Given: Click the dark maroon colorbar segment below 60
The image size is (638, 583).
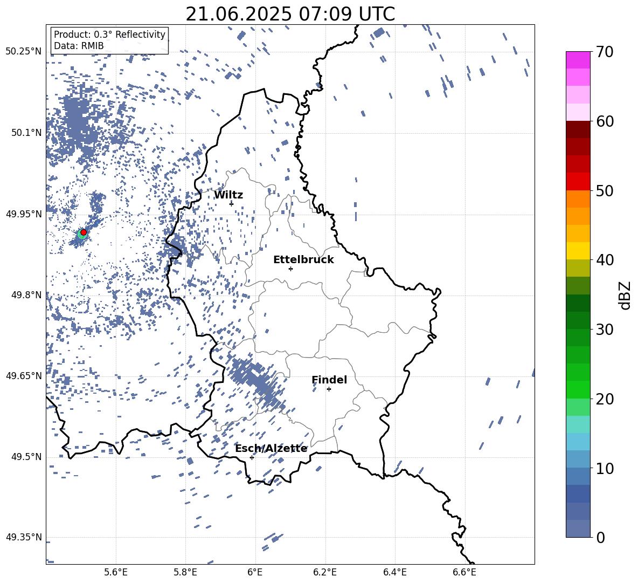Looking at the screenshot, I should tap(578, 129).
